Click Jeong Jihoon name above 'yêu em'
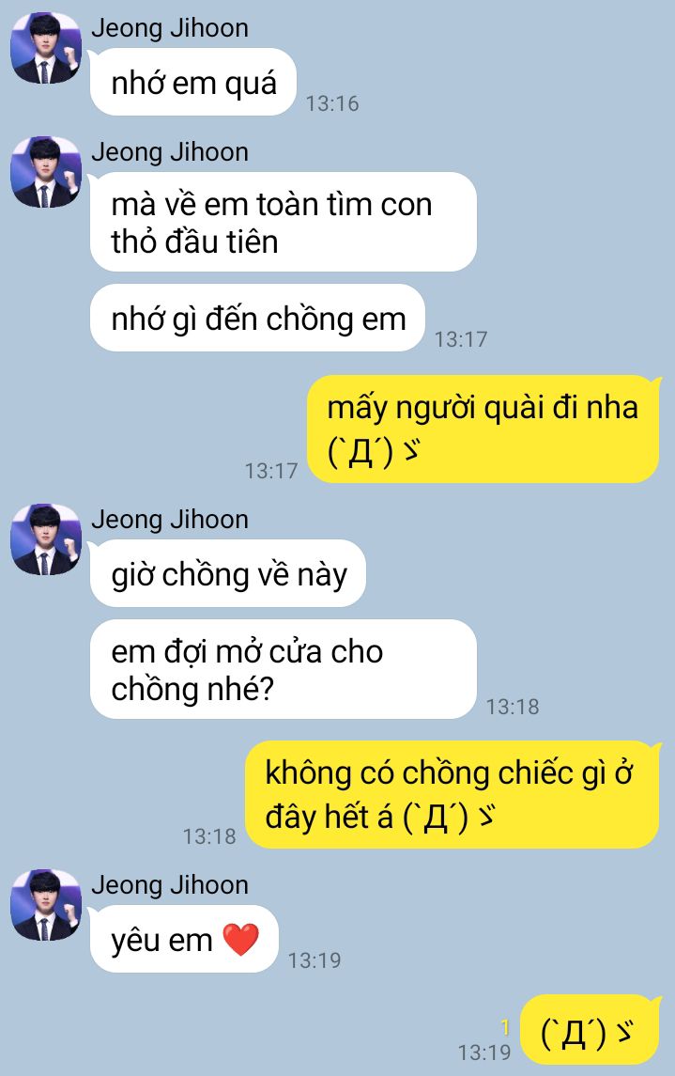The image size is (675, 1076). point(170,884)
